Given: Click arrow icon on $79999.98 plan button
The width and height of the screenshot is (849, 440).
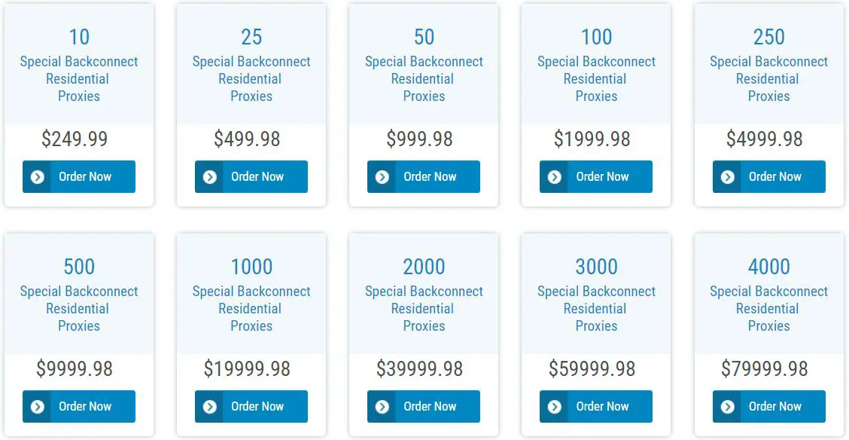Looking at the screenshot, I should click(727, 407).
